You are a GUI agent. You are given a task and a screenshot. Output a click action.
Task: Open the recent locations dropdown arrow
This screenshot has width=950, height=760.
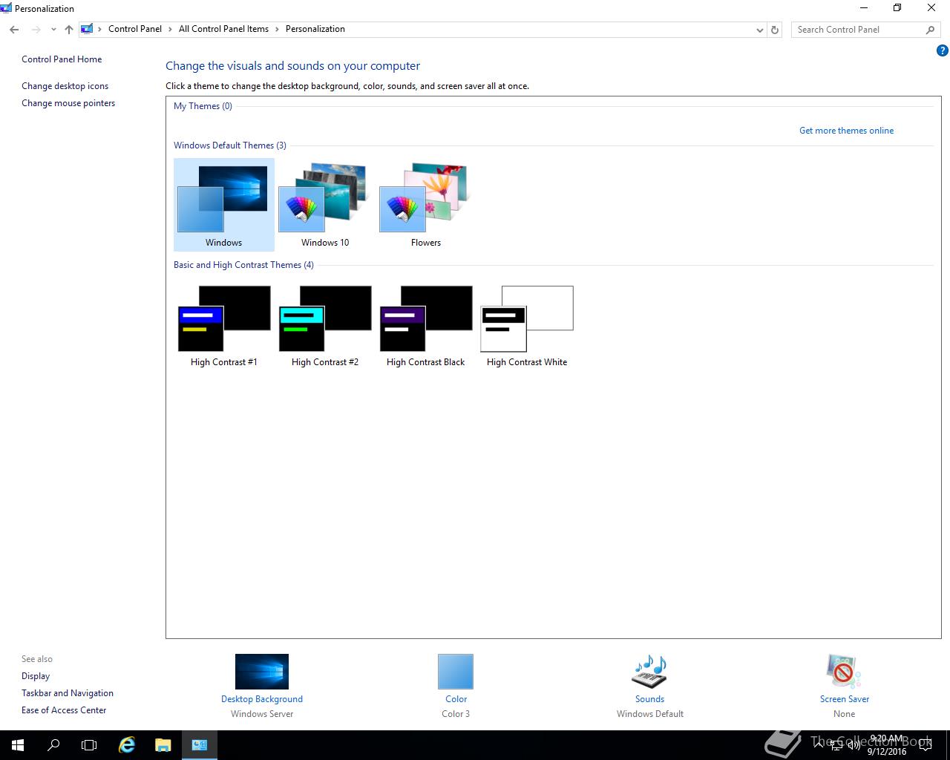point(53,30)
